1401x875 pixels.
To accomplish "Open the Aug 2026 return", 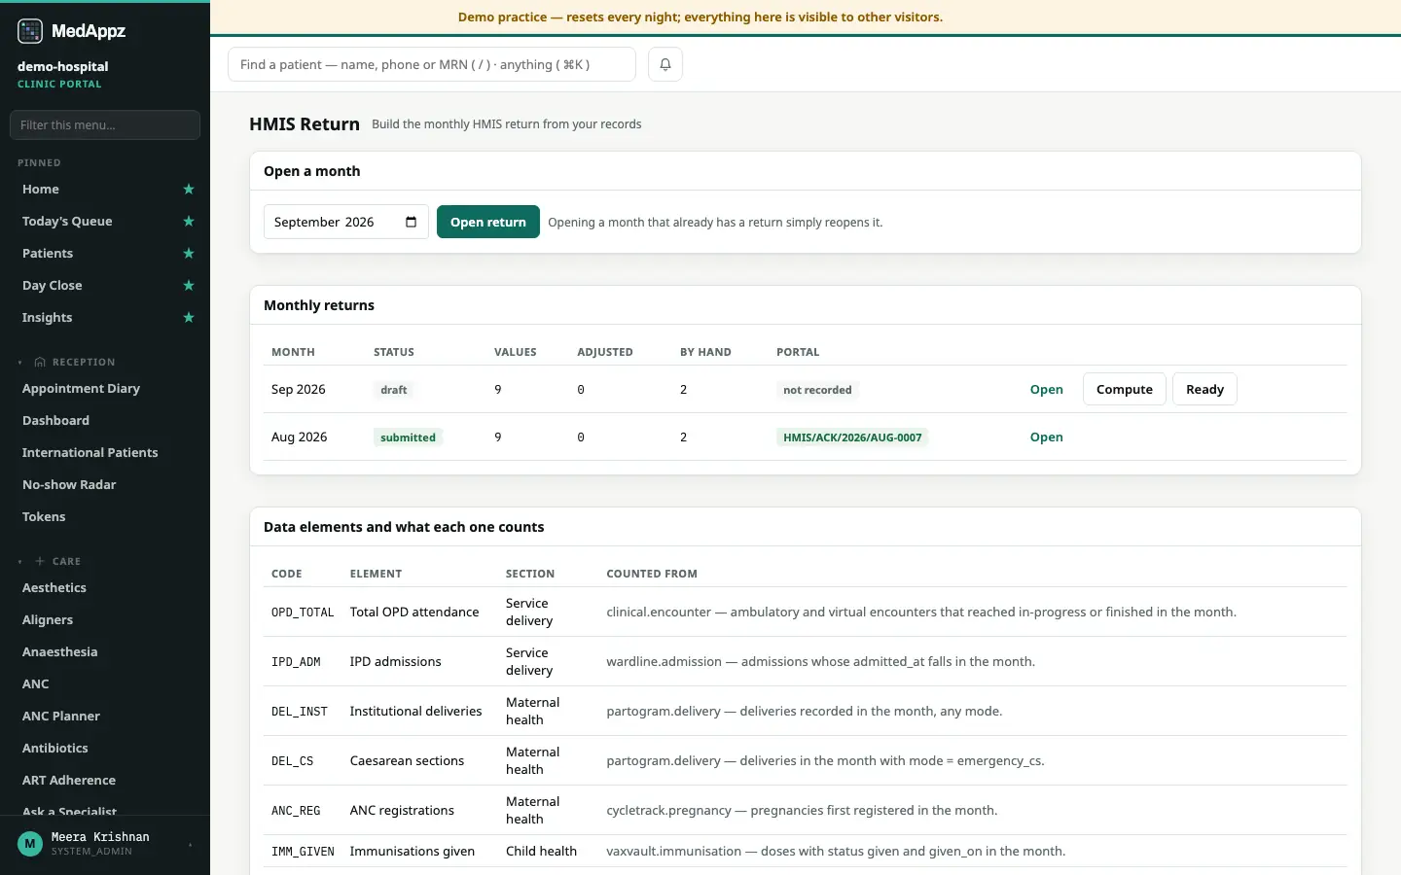I will [1046, 437].
